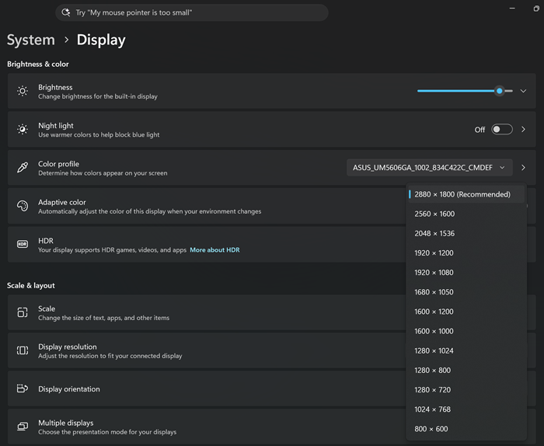Image resolution: width=544 pixels, height=446 pixels.
Task: Select the 2048 × 1536 resolution
Action: point(466,233)
